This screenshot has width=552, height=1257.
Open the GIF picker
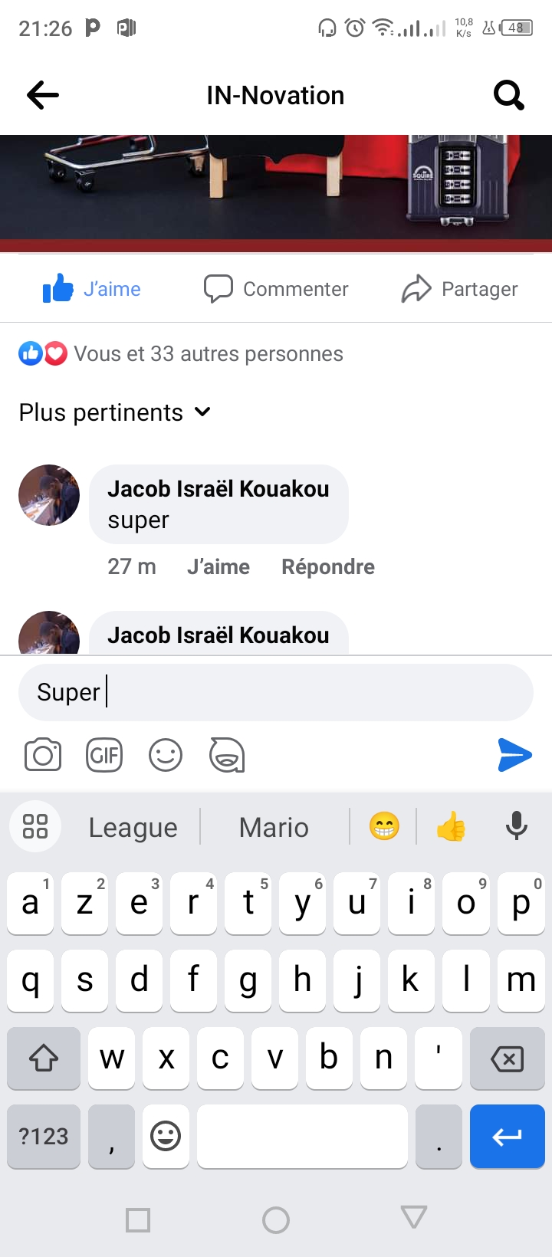pos(104,756)
